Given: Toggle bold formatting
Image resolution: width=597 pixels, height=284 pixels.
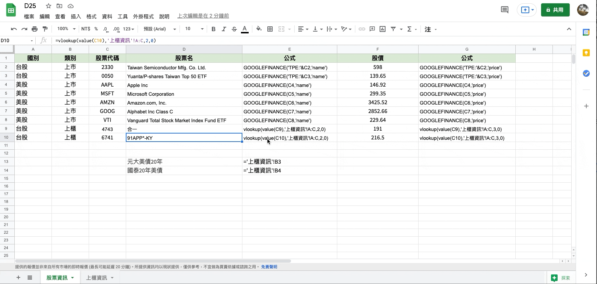Looking at the screenshot, I should [213, 29].
